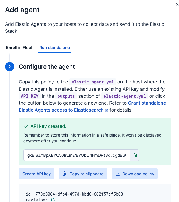
Task: Click the clipboard icon in Copy to clipboard
Action: (65, 174)
